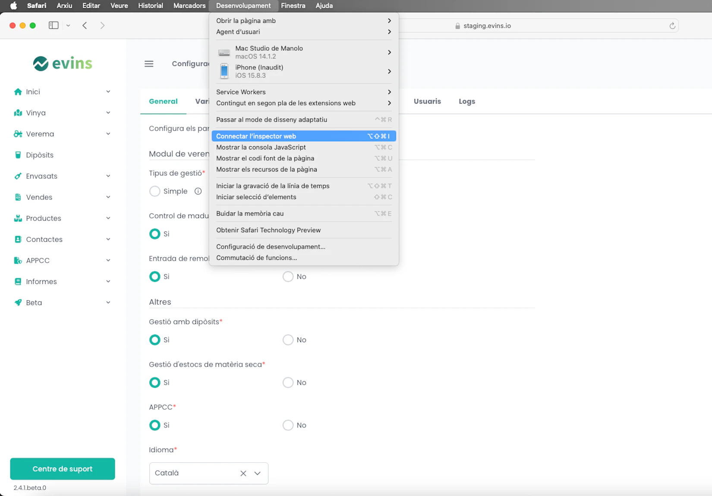The height and width of the screenshot is (496, 712).
Task: Click the Safari sidebar toggle icon
Action: point(54,25)
